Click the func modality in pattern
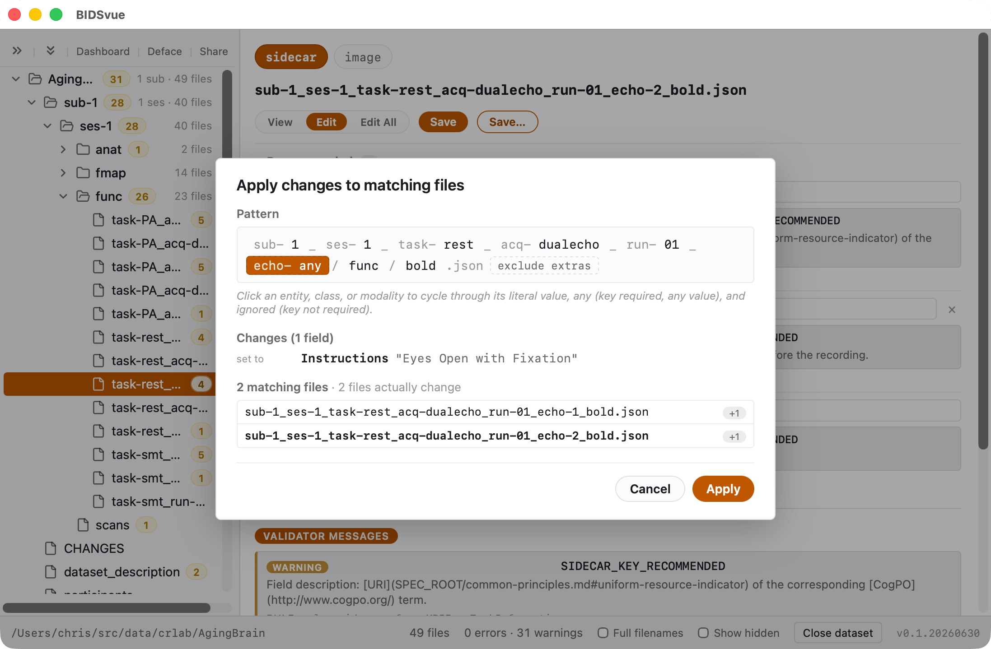 364,266
